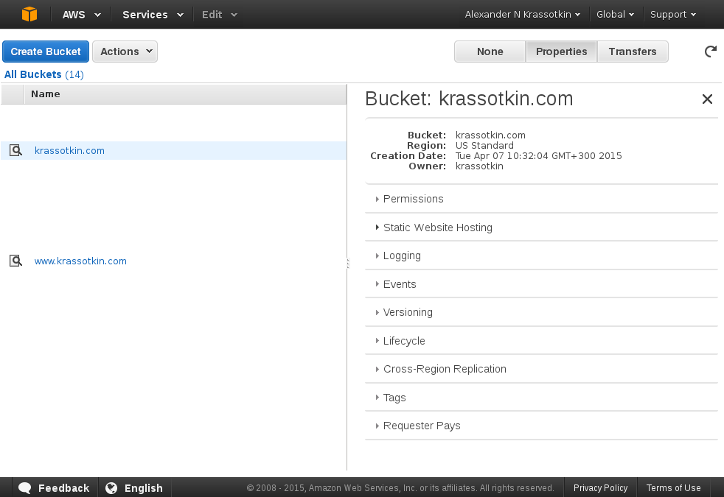Open the Services dropdown menu
Viewport: 724px width, 497px height.
[x=153, y=14]
